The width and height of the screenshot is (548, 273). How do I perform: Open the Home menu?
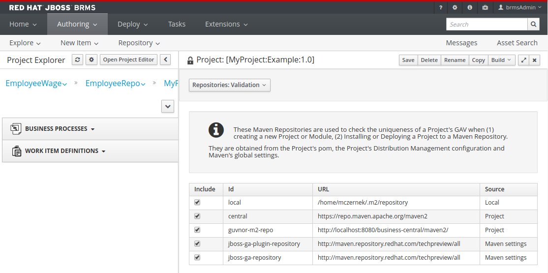click(x=23, y=24)
